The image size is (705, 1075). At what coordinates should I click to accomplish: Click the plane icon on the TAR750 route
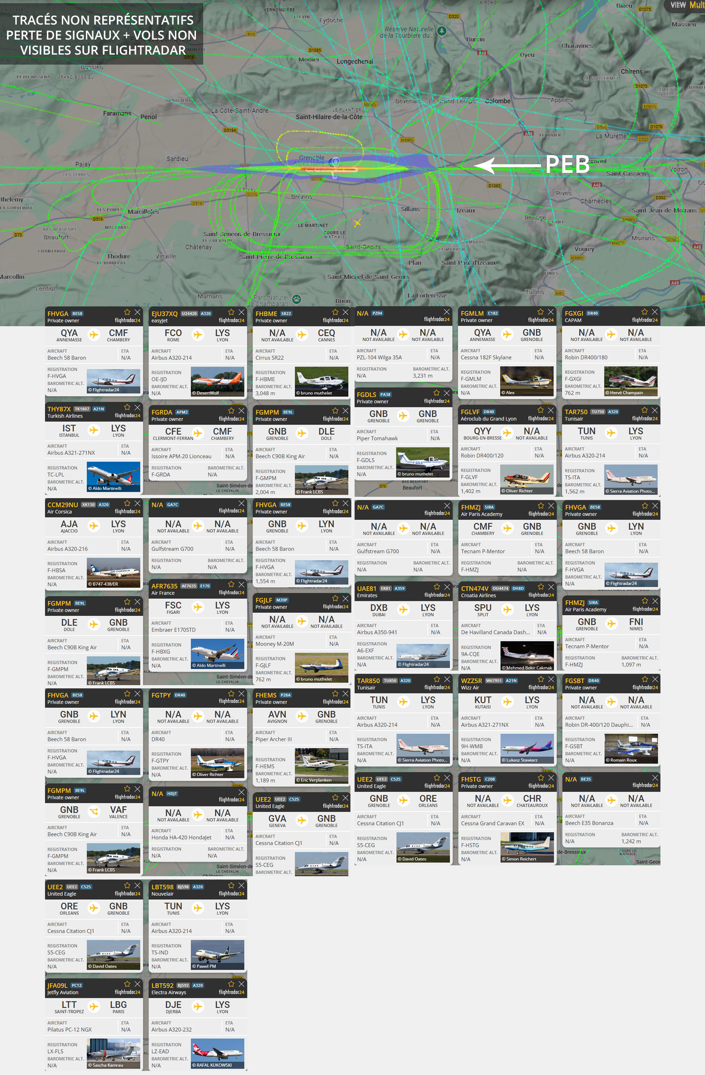tap(611, 433)
